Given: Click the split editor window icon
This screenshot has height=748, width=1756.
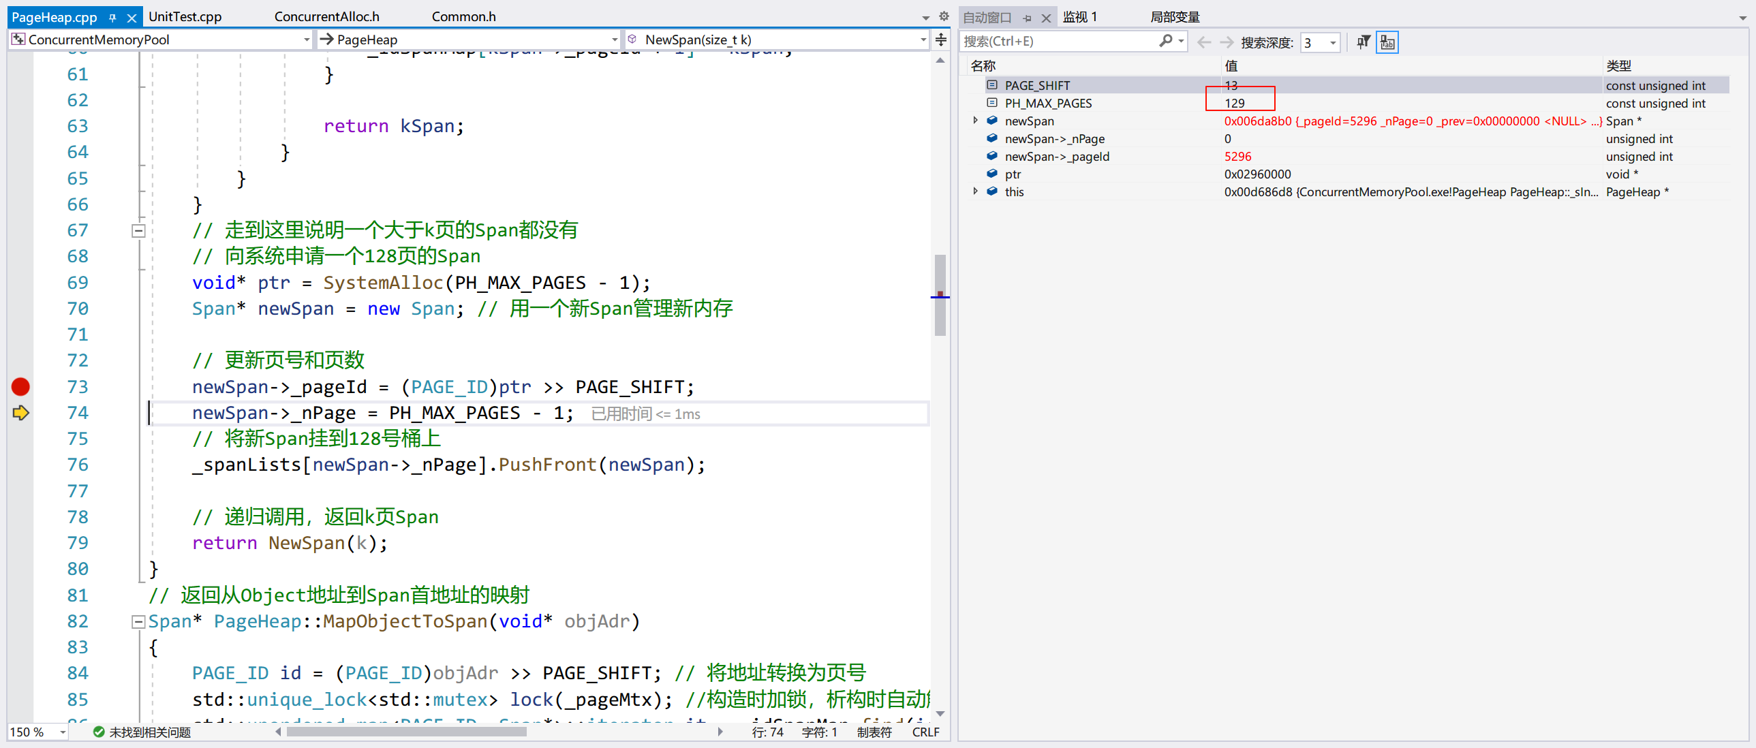Looking at the screenshot, I should click(x=942, y=40).
